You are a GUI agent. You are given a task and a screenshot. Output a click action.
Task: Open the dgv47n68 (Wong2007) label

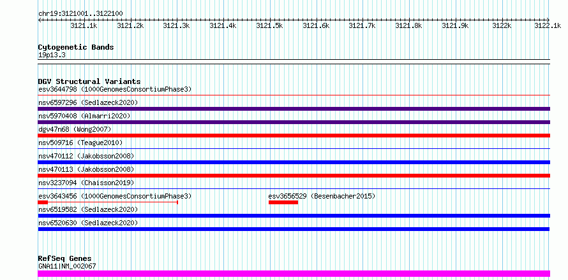pyautogui.click(x=75, y=129)
